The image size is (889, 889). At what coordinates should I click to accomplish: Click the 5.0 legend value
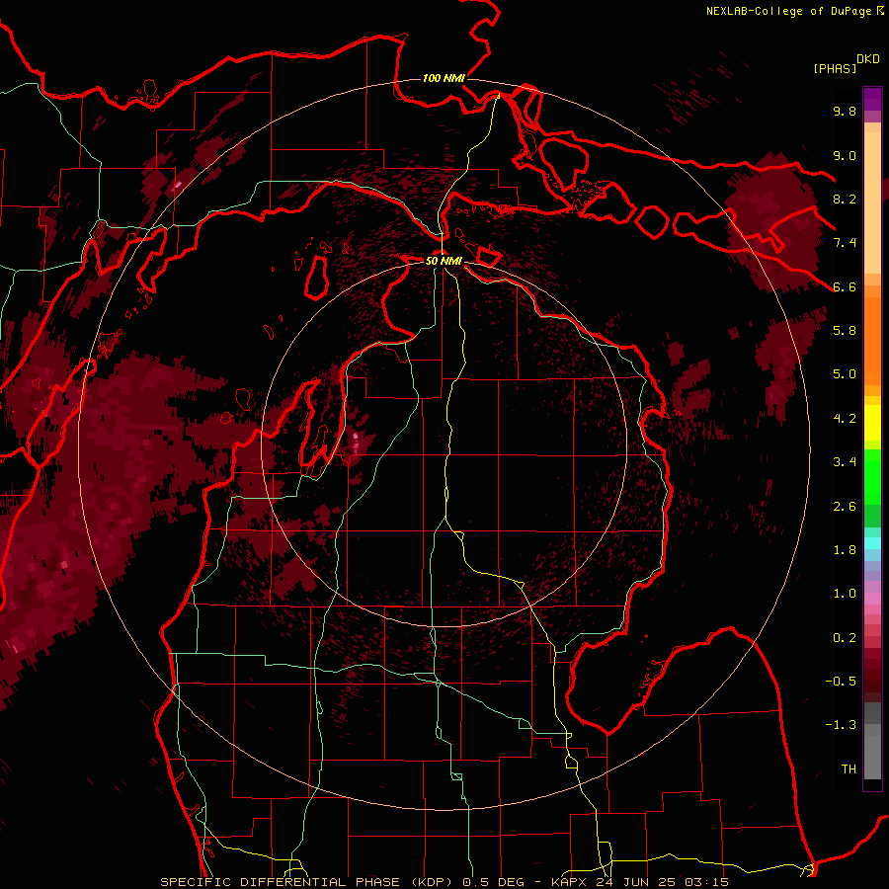(x=845, y=374)
